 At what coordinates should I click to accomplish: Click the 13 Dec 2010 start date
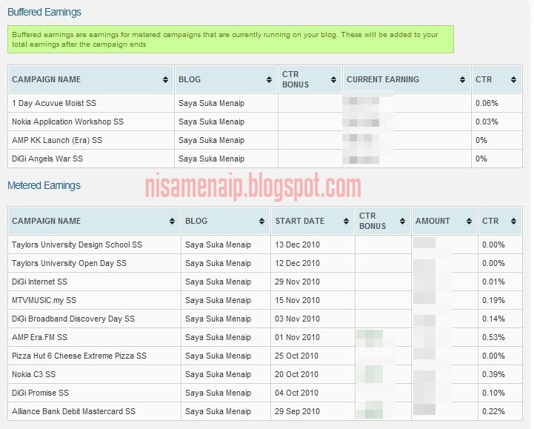[x=297, y=245]
